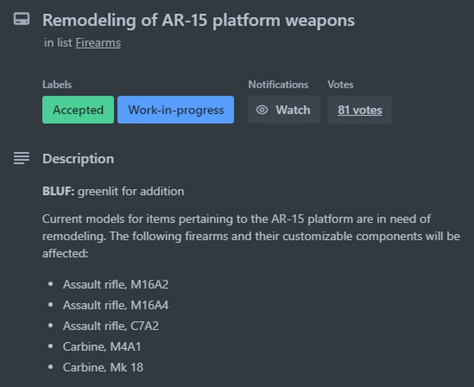Open the Firearms list link
This screenshot has width=474, height=387.
click(x=98, y=43)
